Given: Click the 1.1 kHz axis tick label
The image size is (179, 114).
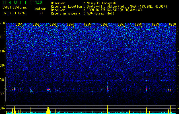Looking at the screenshot, I should [x=2, y=37].
